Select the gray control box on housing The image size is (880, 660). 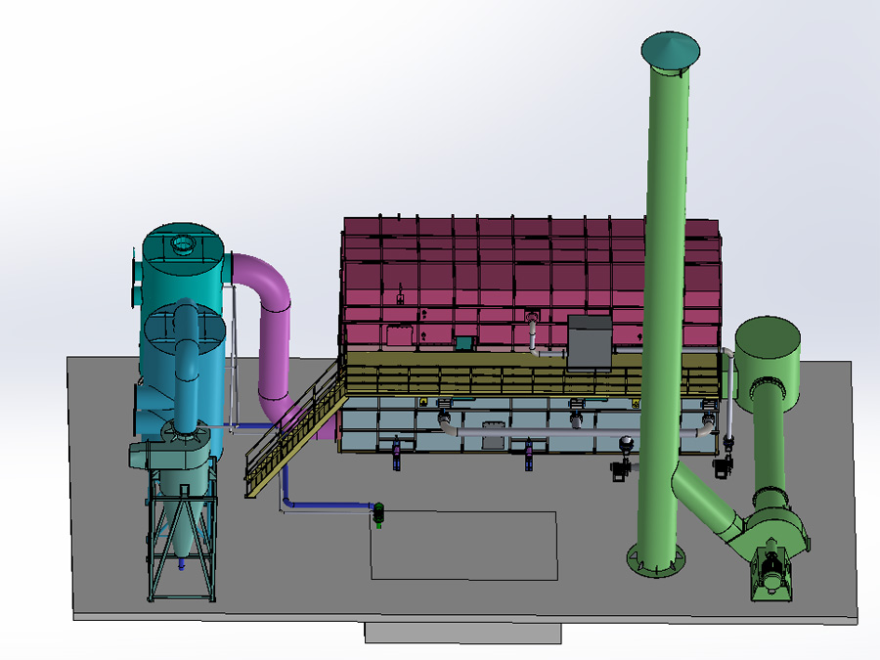[590, 340]
